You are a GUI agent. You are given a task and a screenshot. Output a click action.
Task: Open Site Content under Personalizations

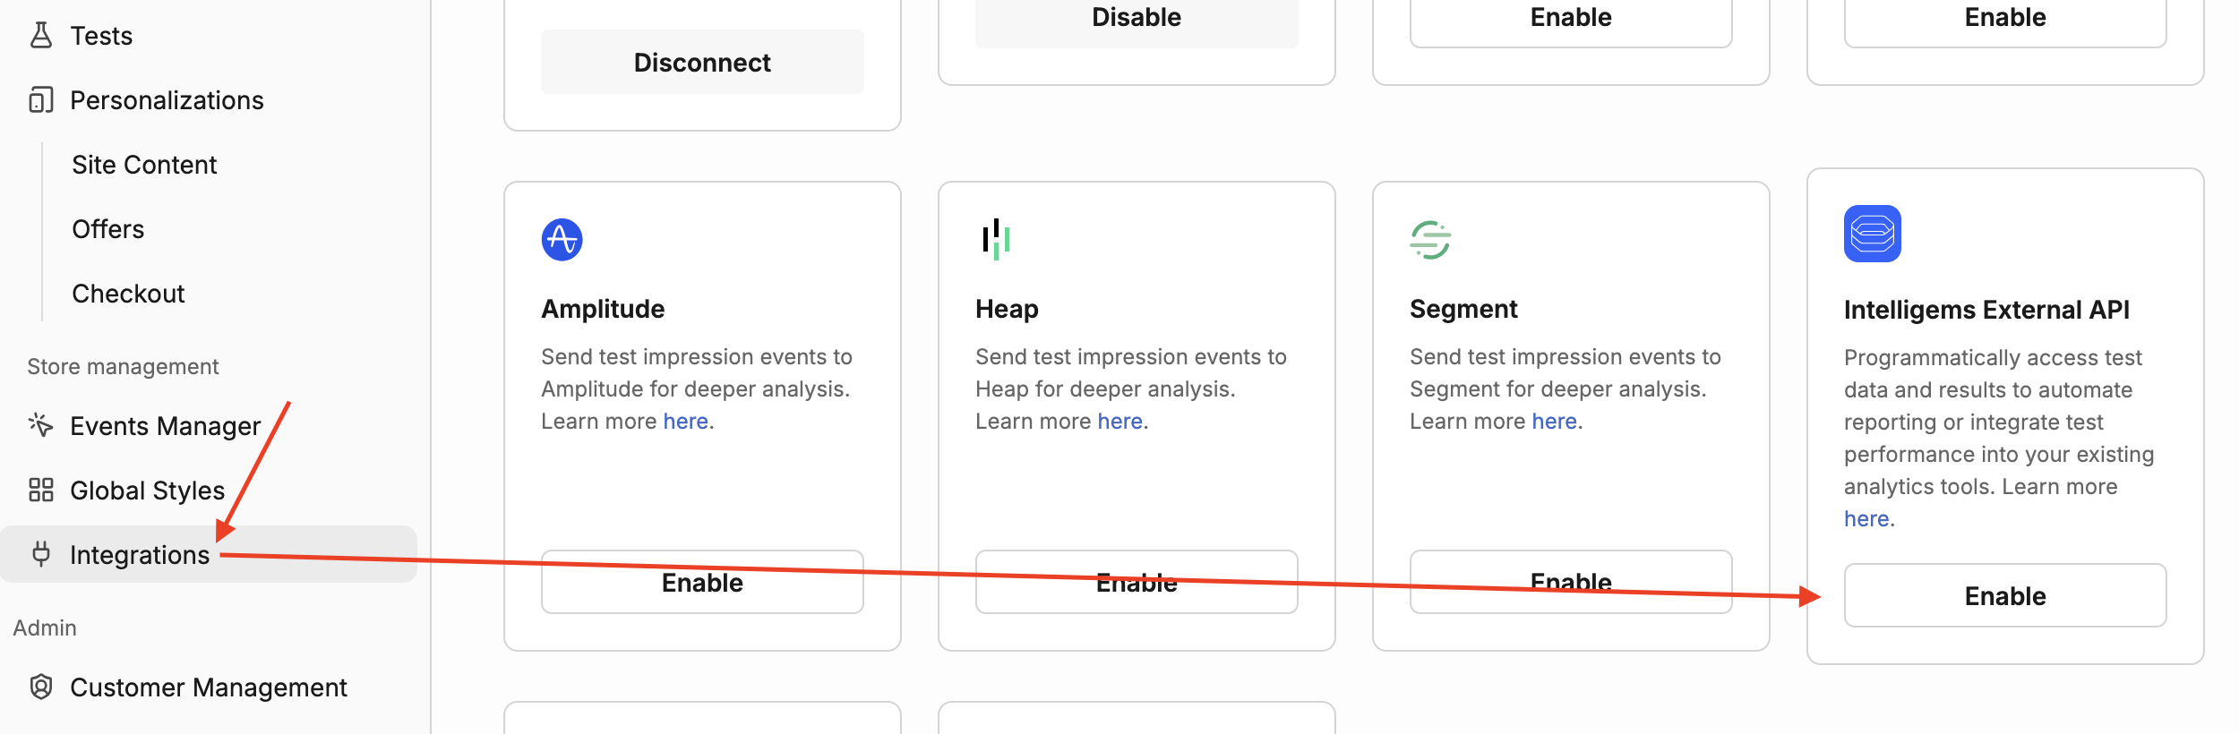[x=144, y=165]
